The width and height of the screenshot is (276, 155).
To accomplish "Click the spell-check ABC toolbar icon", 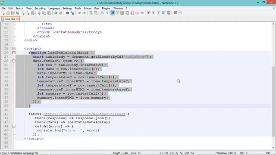I will (x=175, y=13).
